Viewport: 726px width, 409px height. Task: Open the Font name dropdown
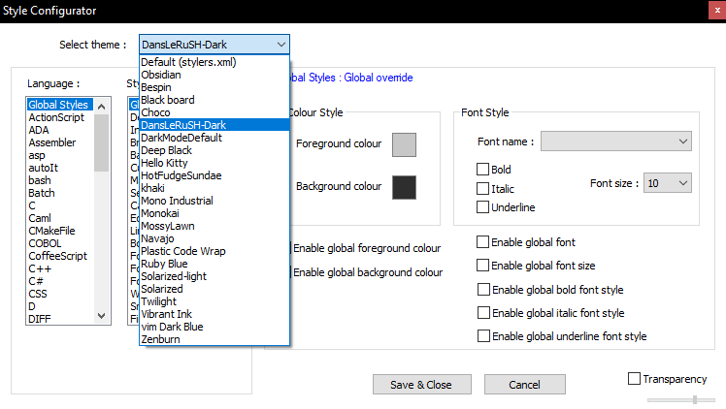pyautogui.click(x=615, y=142)
